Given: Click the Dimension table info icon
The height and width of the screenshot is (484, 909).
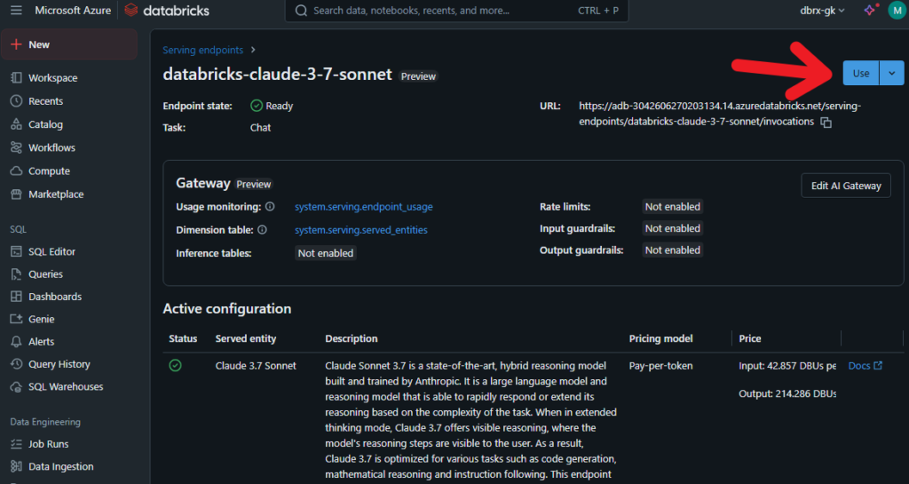Looking at the screenshot, I should pyautogui.click(x=262, y=229).
